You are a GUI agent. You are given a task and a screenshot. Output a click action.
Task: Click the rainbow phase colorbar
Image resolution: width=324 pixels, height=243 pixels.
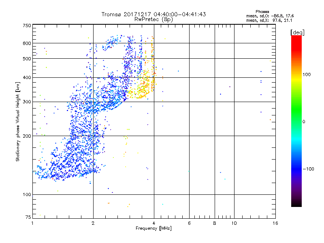point(296,121)
